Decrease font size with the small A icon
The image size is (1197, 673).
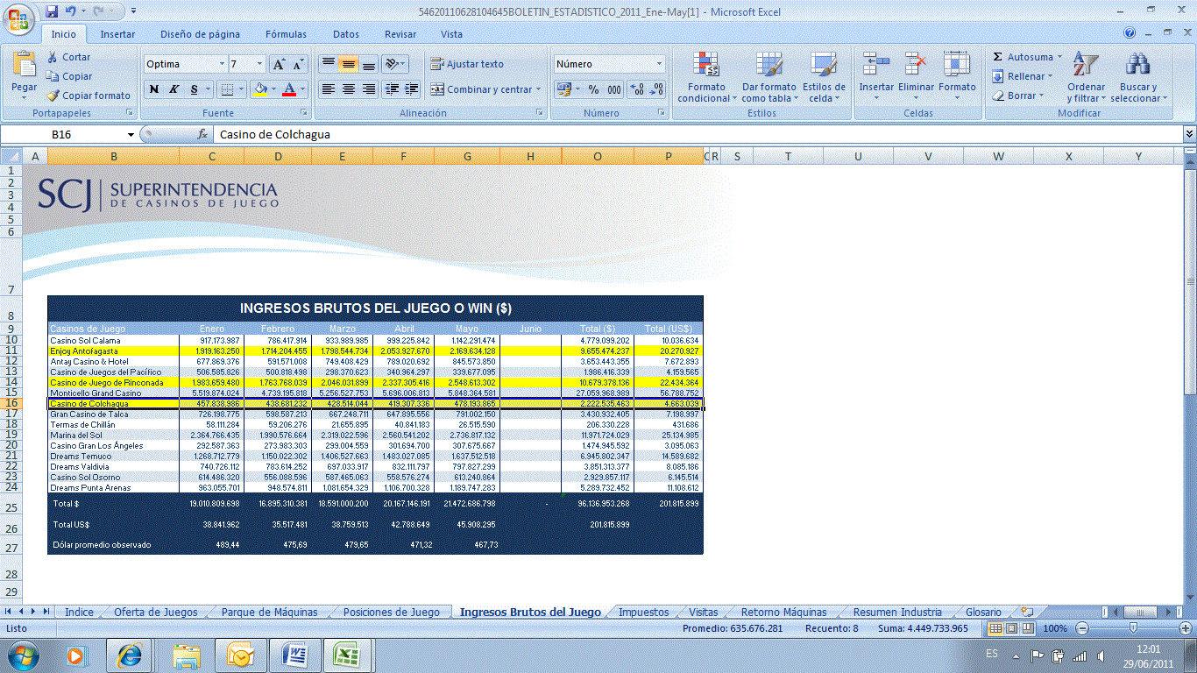(299, 64)
